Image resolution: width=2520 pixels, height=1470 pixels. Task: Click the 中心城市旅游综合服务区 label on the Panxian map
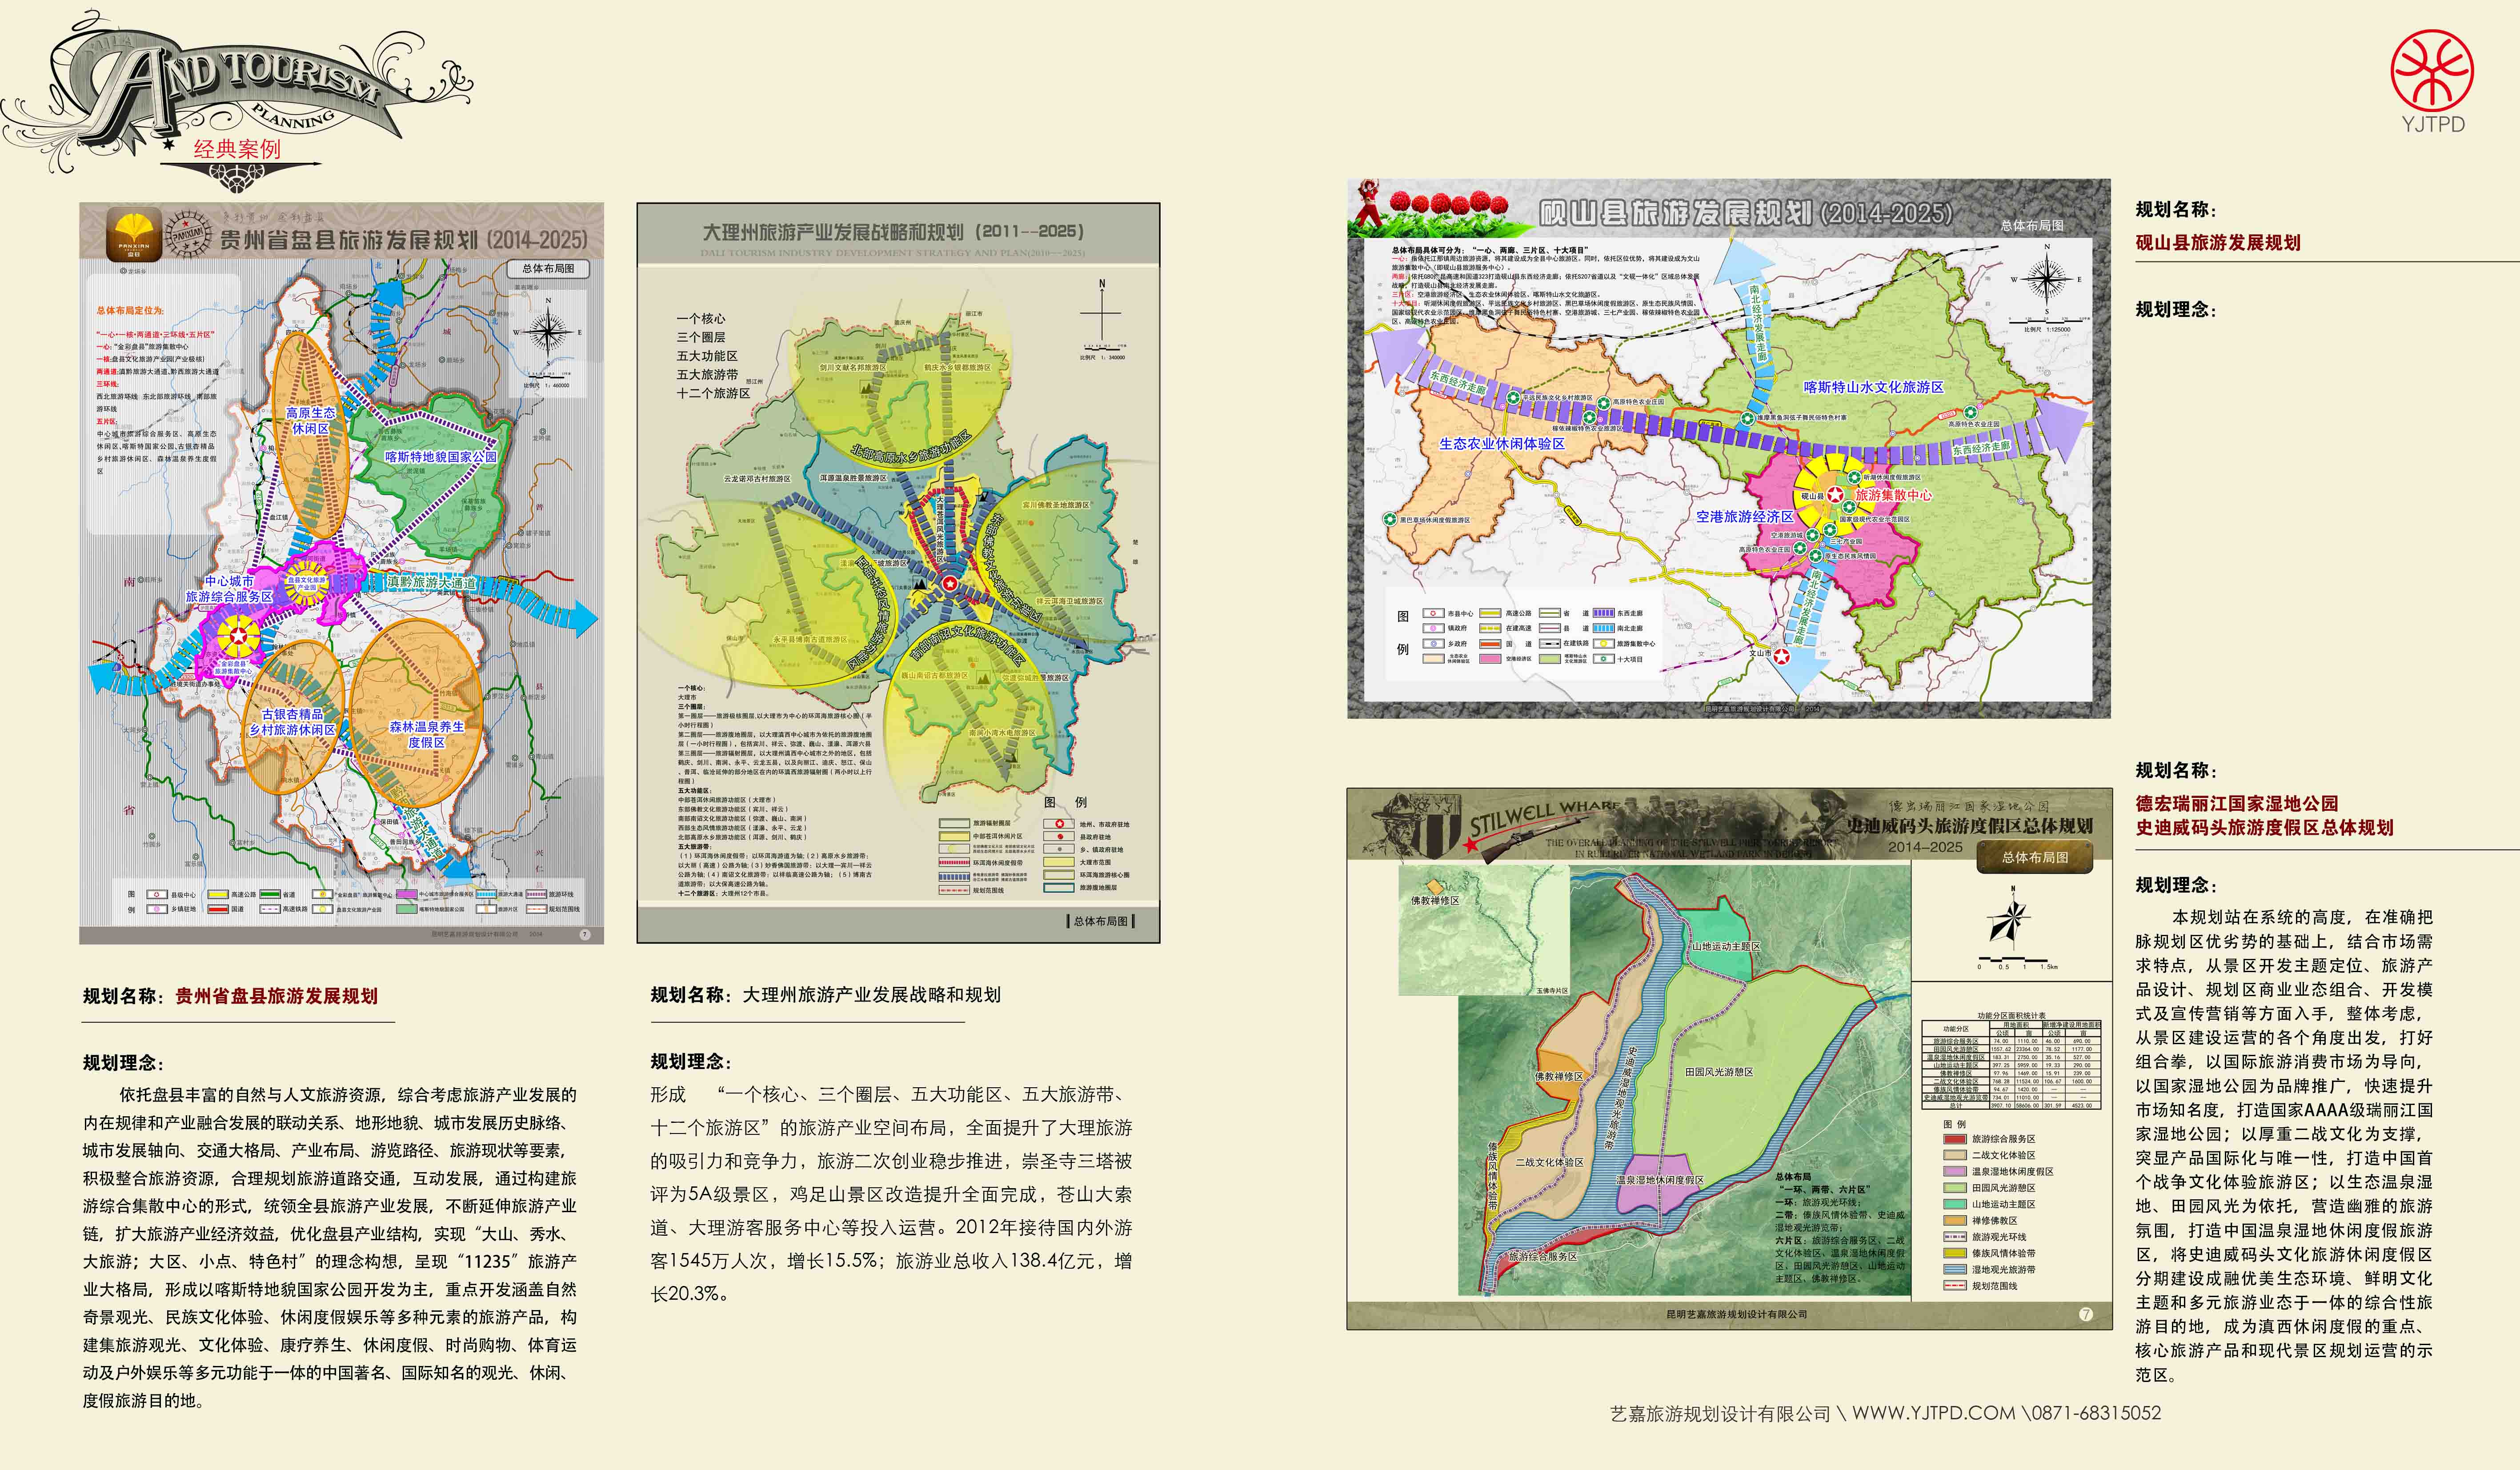click(229, 588)
